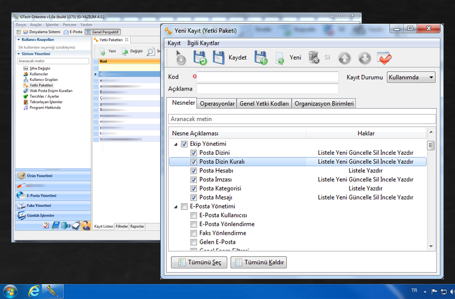Image resolution: width=455 pixels, height=299 pixels.
Task: Switch to the Operasyonlar tab
Action: (x=217, y=104)
